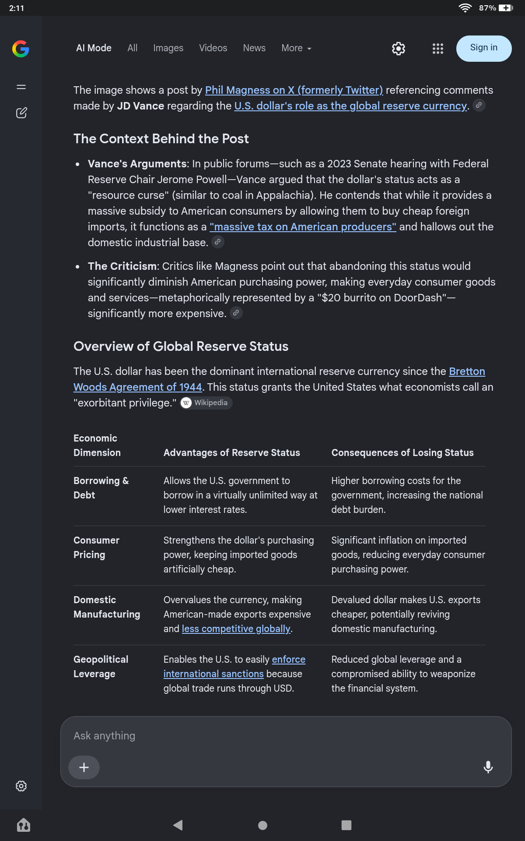Screen dimensions: 525x841
Task: Select "Geopolitical Leverage" row label
Action: (x=101, y=667)
